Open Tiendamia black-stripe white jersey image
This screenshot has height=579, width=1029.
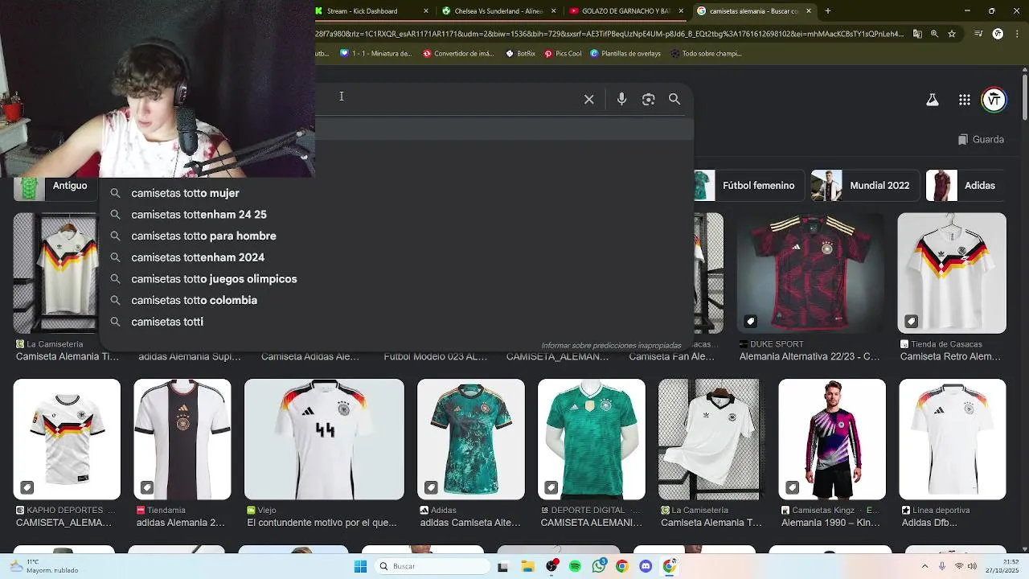coord(182,439)
